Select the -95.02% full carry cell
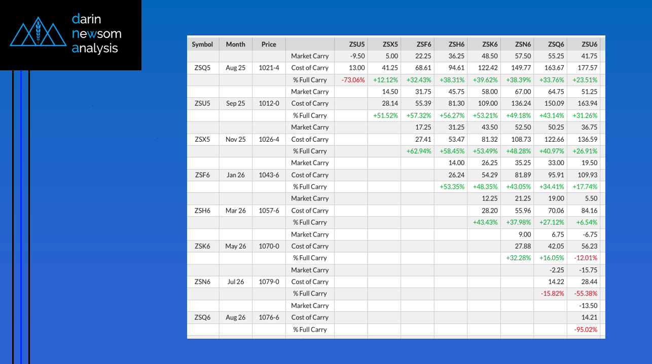This screenshot has width=652, height=364. pos(585,330)
